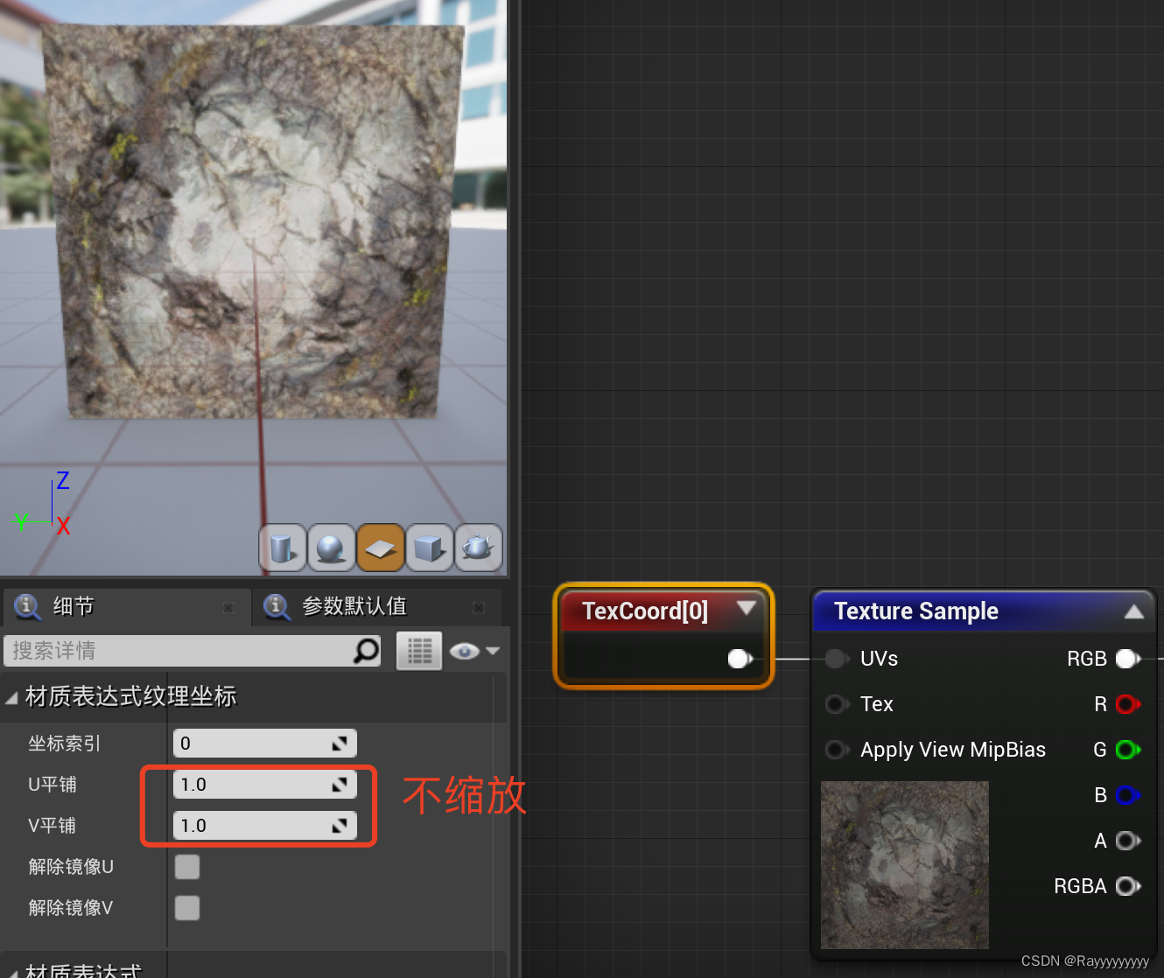Open the eye view options dropdown
1164x978 pixels.
pyautogui.click(x=474, y=651)
